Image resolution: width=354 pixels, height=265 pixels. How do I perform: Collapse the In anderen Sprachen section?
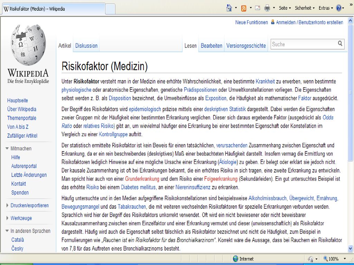(x=28, y=231)
